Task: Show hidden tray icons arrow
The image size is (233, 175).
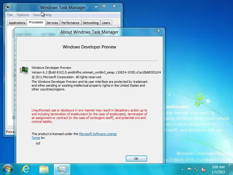Action: click(183, 169)
